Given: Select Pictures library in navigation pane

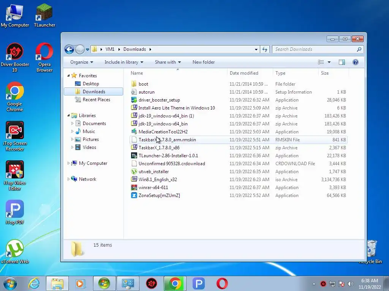Looking at the screenshot, I should coord(90,139).
